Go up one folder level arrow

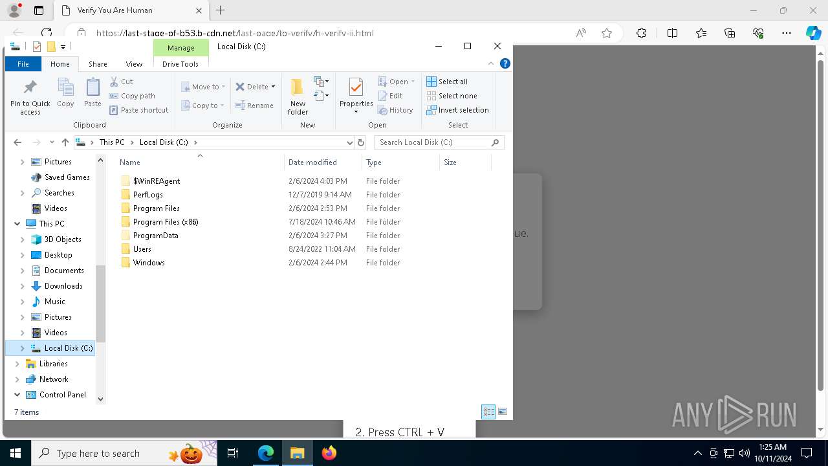coord(65,142)
